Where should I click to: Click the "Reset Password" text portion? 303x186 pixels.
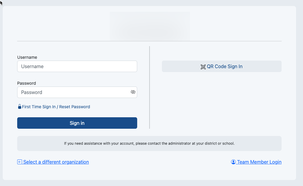(74, 107)
